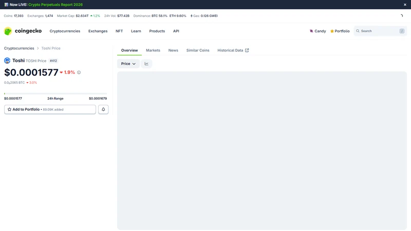Switch to the Similar Coins tab
The height and width of the screenshot is (231, 411).
pyautogui.click(x=198, y=50)
